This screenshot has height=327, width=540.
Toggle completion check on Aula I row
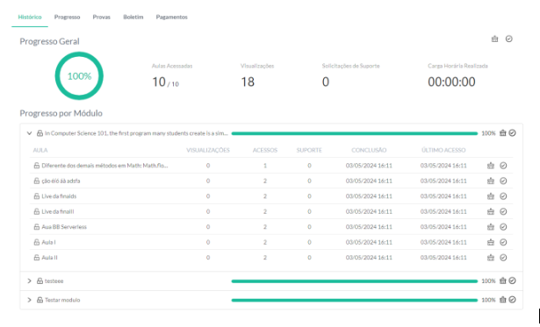click(x=503, y=243)
